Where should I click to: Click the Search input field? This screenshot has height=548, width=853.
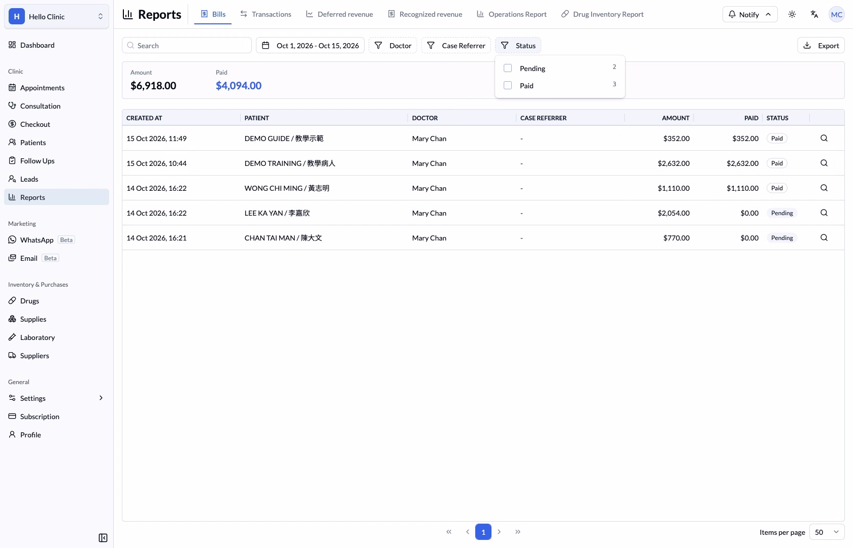pyautogui.click(x=187, y=46)
